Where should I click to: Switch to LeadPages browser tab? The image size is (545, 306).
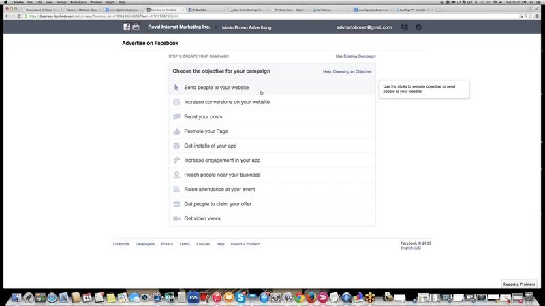[414, 10]
